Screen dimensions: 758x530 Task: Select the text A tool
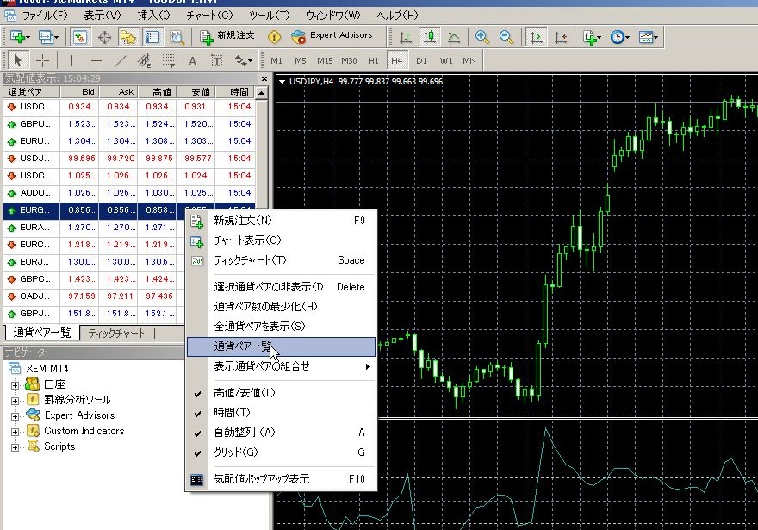[x=192, y=61]
